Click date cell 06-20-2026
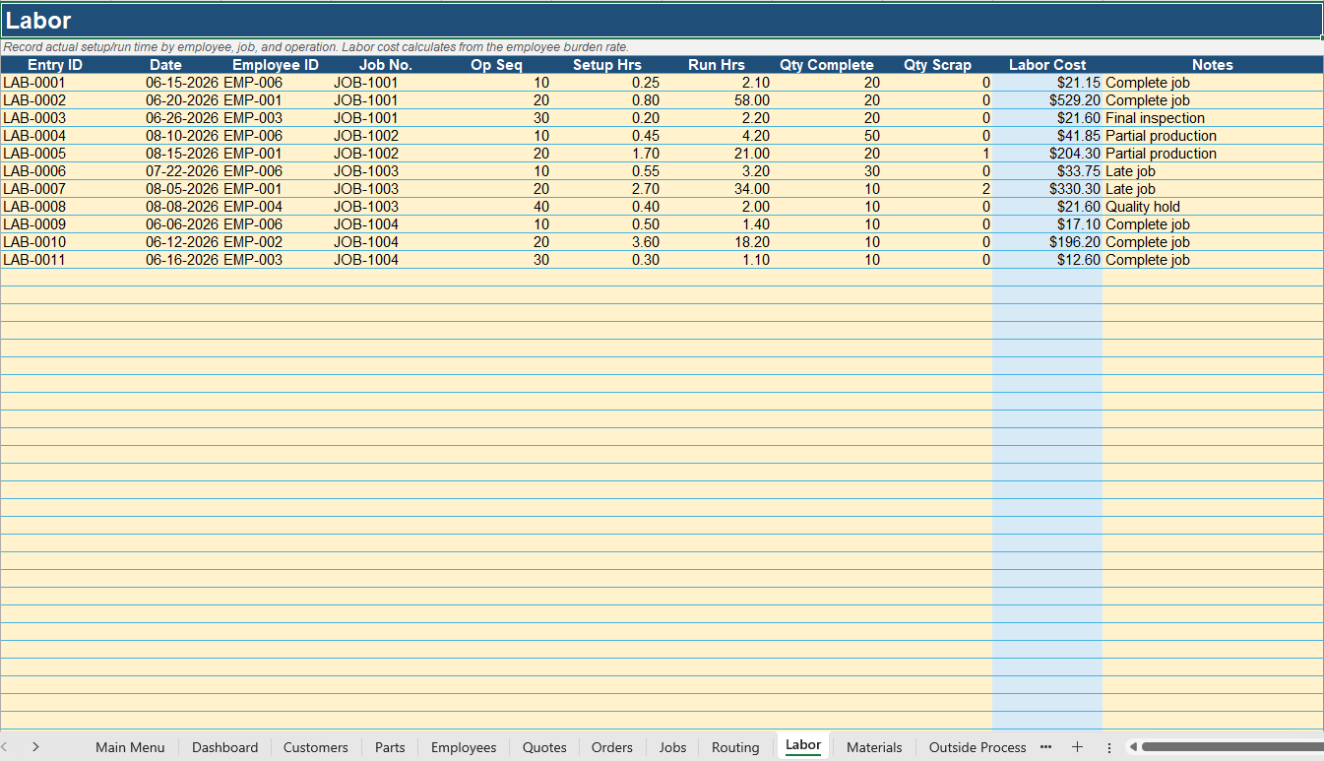The width and height of the screenshot is (1324, 761). (165, 100)
